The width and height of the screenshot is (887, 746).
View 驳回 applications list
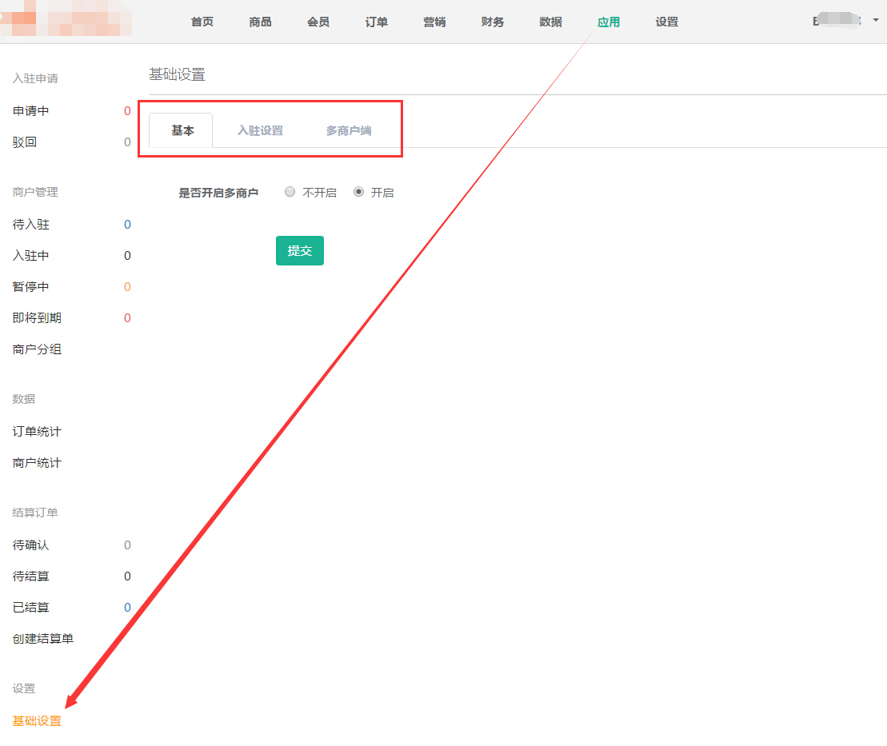point(25,142)
